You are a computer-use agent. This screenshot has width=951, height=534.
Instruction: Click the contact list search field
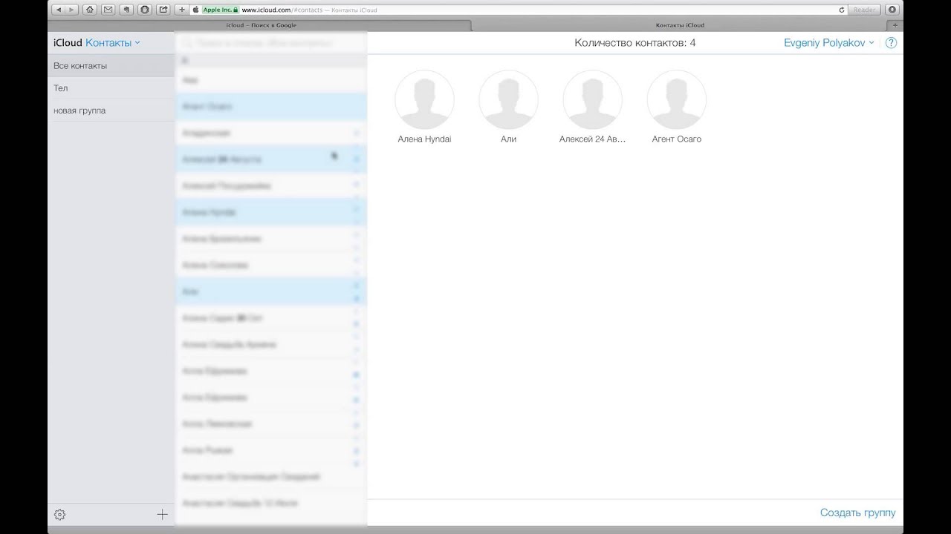(271, 44)
